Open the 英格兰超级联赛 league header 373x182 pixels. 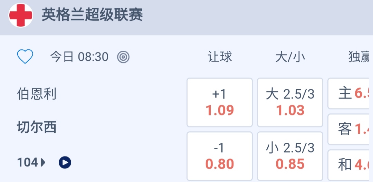(92, 16)
